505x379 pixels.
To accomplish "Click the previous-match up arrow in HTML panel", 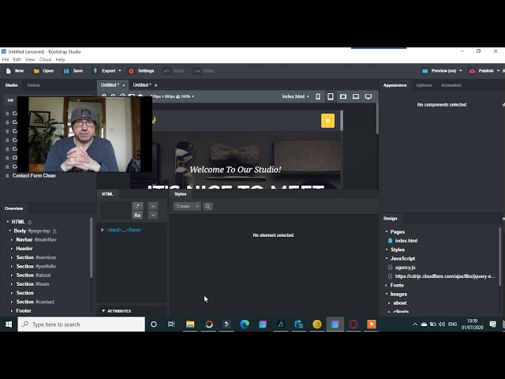I will 153,206.
